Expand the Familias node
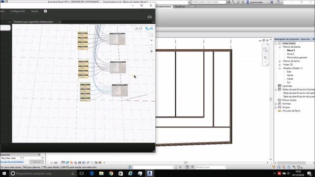The width and height of the screenshot is (315, 177). pyautogui.click(x=276, y=104)
